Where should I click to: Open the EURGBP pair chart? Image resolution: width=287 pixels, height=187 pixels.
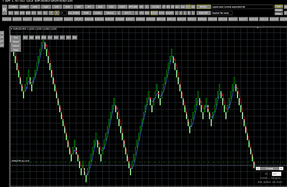point(120,19)
